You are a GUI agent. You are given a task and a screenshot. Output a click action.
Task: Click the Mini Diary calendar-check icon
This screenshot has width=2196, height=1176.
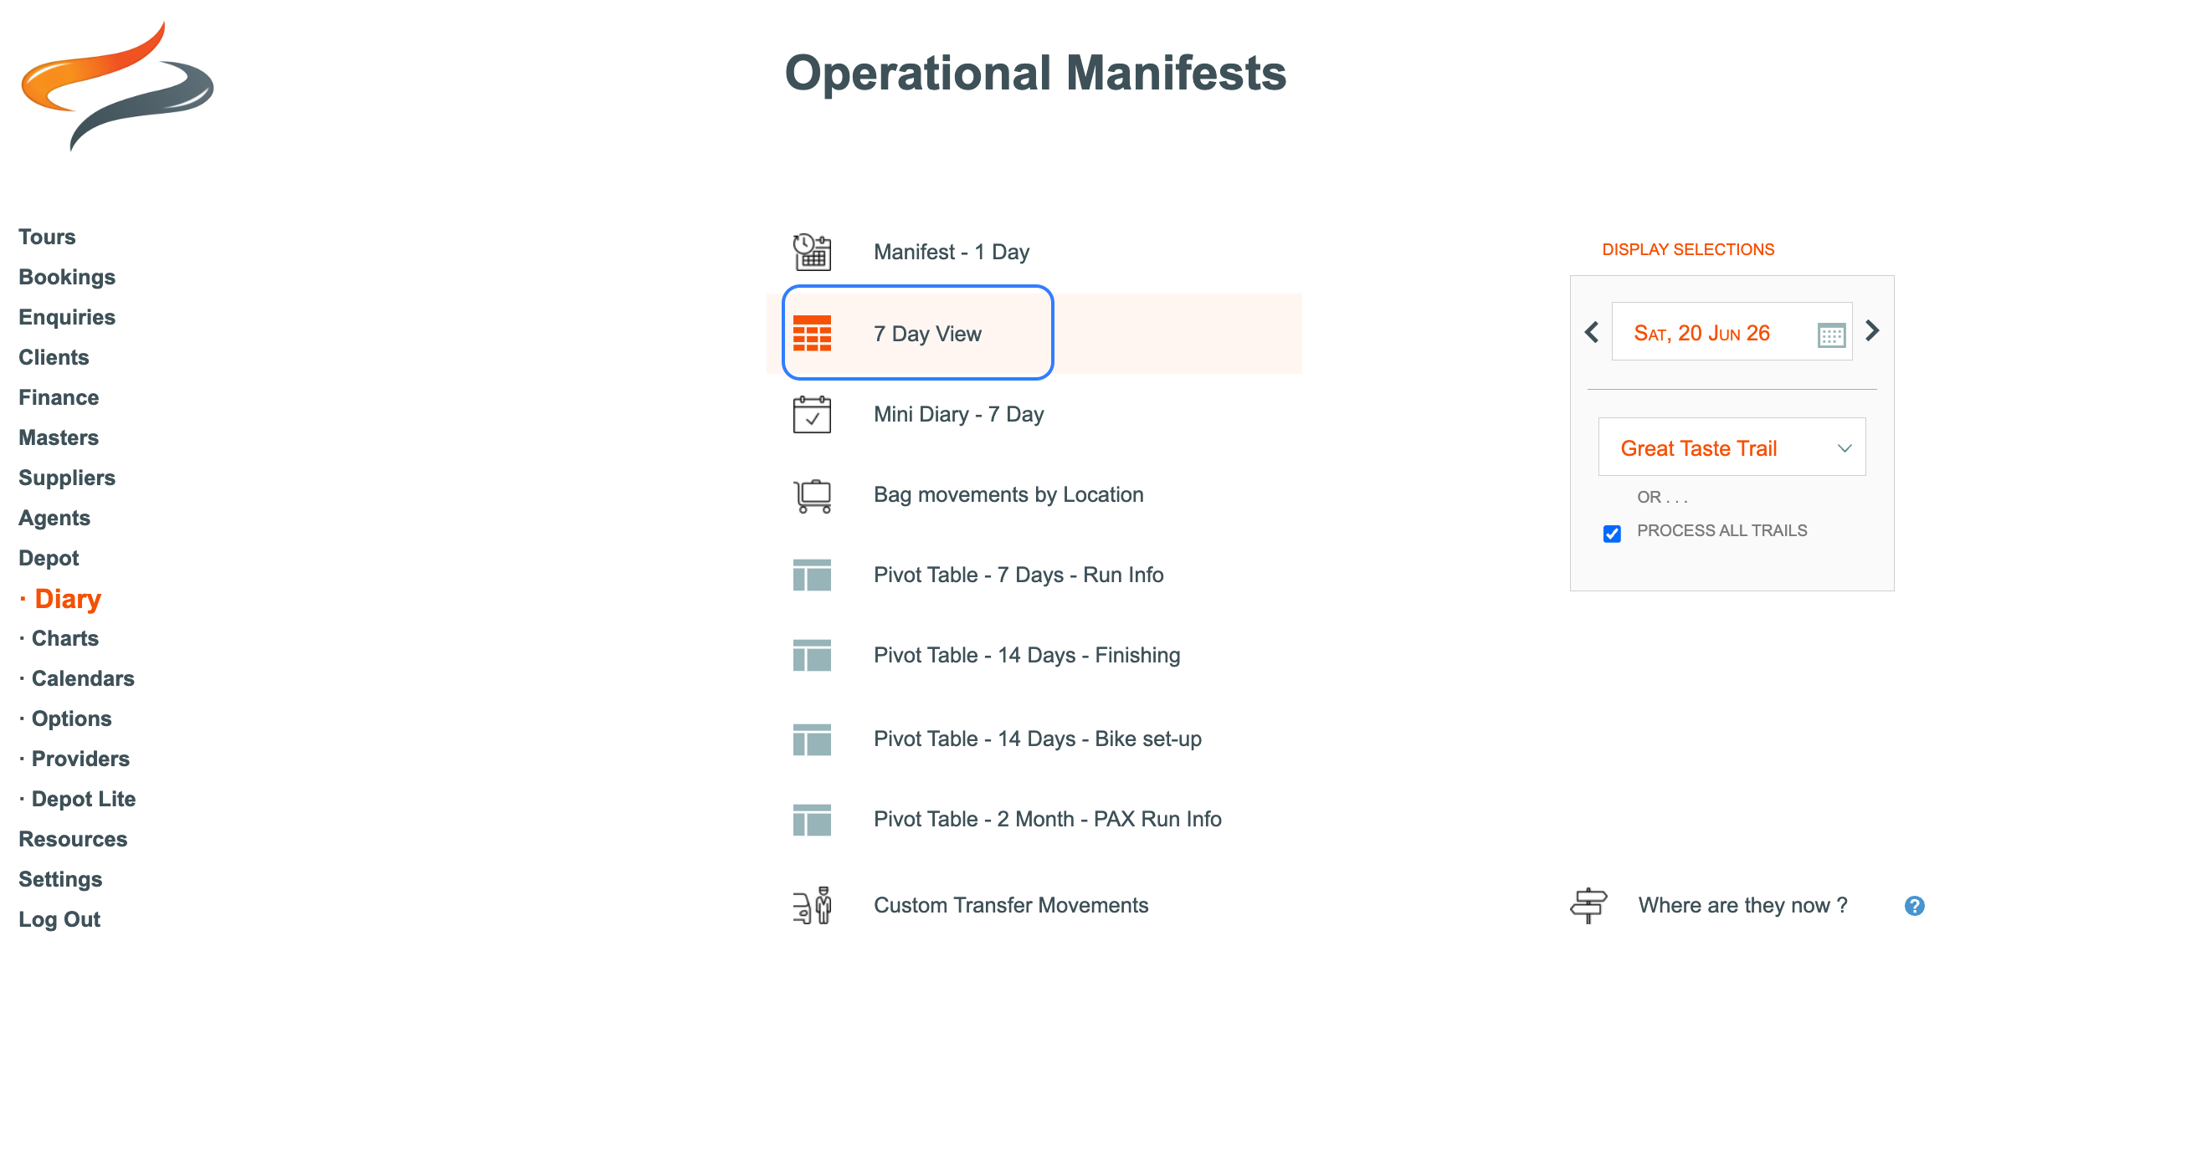tap(812, 415)
